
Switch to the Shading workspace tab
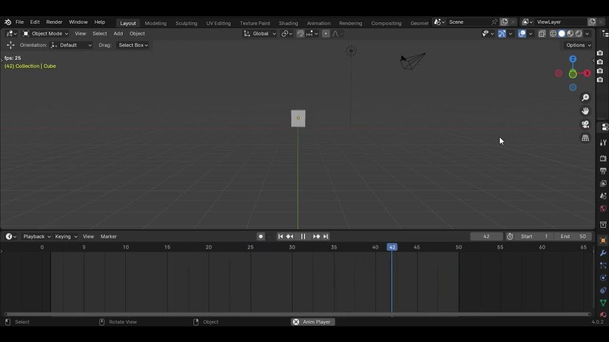click(x=288, y=23)
